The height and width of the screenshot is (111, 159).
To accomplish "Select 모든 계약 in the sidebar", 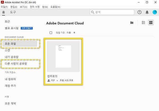I will (10, 104).
